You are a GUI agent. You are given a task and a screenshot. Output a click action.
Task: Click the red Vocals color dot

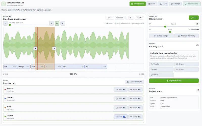pos(5,89)
